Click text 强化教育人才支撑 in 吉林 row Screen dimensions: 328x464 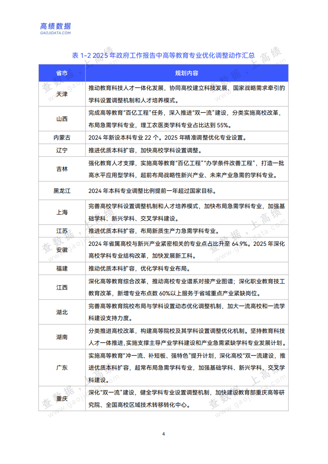pos(112,163)
